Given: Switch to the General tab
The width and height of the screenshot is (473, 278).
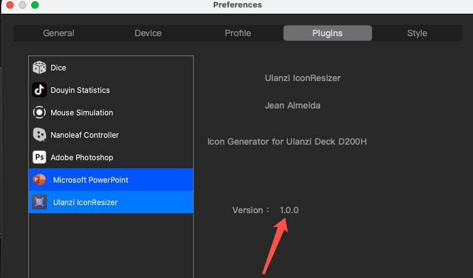Looking at the screenshot, I should (x=59, y=33).
